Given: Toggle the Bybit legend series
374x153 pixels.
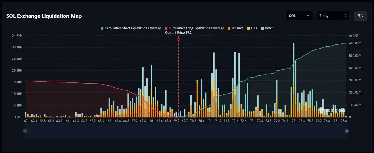Looking at the screenshot, I should click(267, 28).
